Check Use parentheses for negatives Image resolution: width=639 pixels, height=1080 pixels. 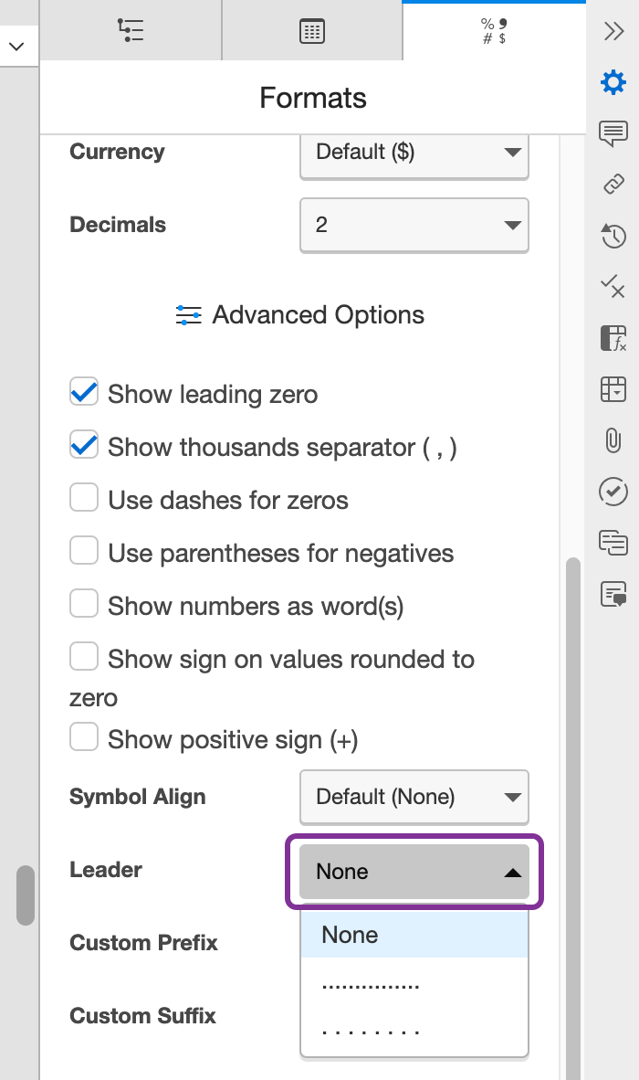click(83, 550)
